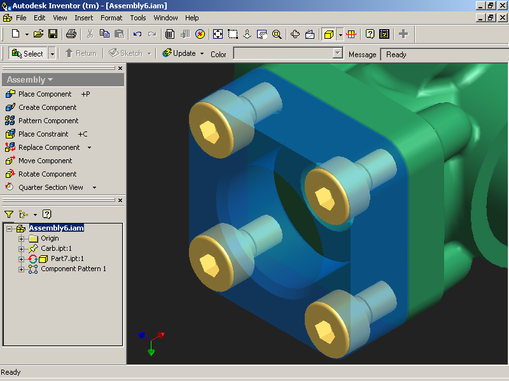509x381 pixels.
Task: Choose the Pattern Component tool
Action: pyautogui.click(x=48, y=121)
